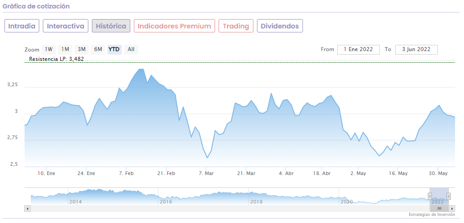Select the 3M zoom range

pyautogui.click(x=81, y=49)
